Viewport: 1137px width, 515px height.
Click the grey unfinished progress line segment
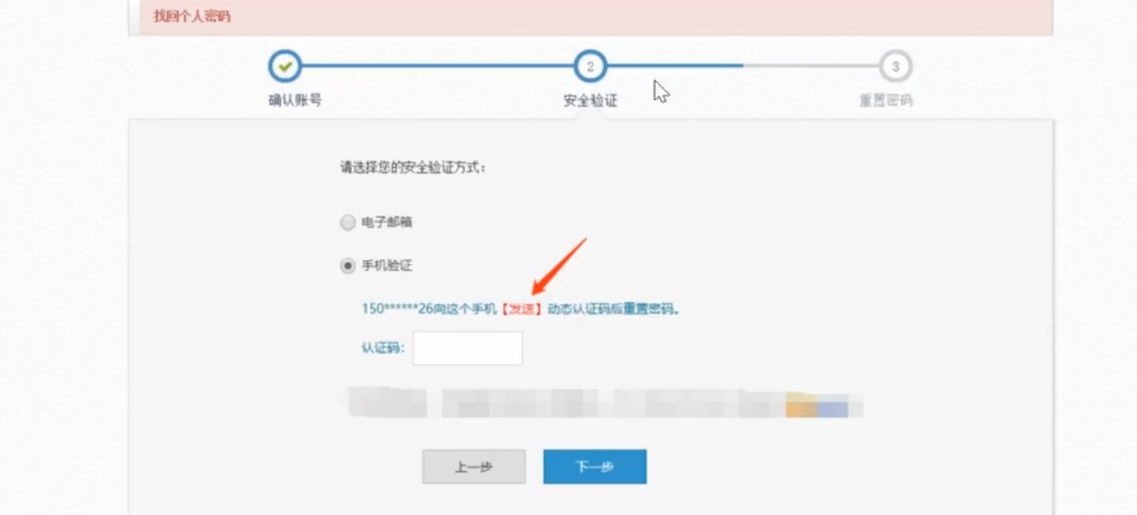pos(809,67)
